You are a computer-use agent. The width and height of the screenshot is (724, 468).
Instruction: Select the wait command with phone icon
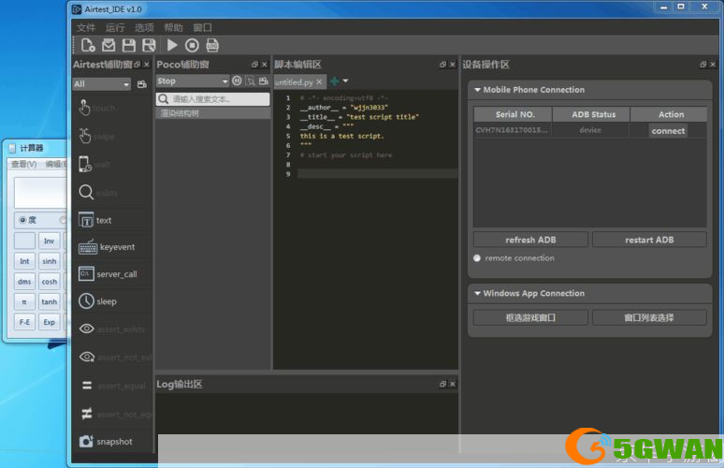[94, 165]
